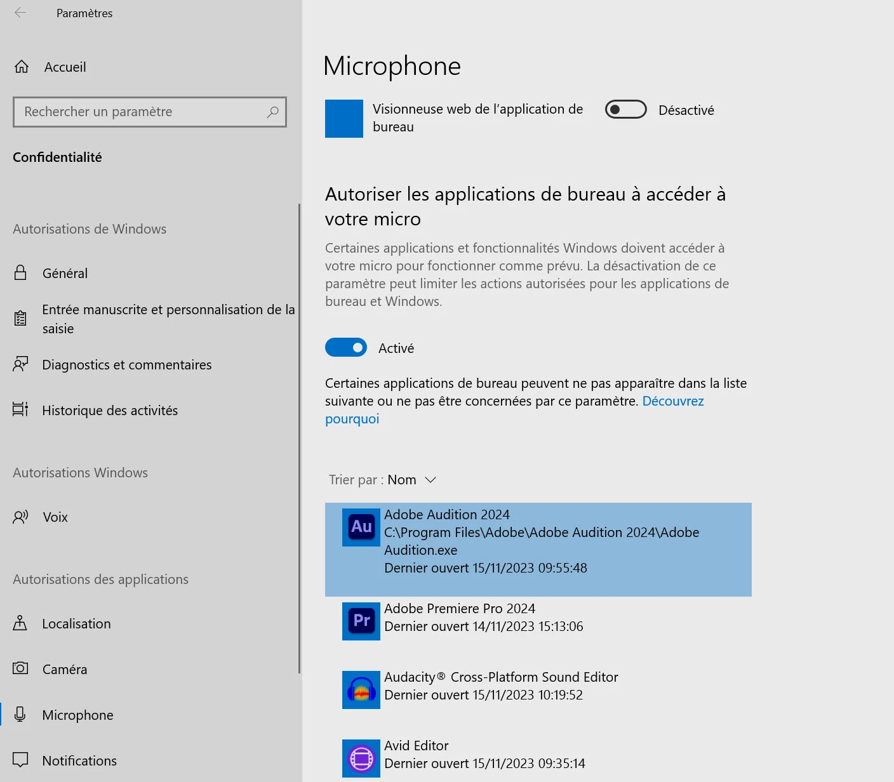Click the Caméra icon

20,668
